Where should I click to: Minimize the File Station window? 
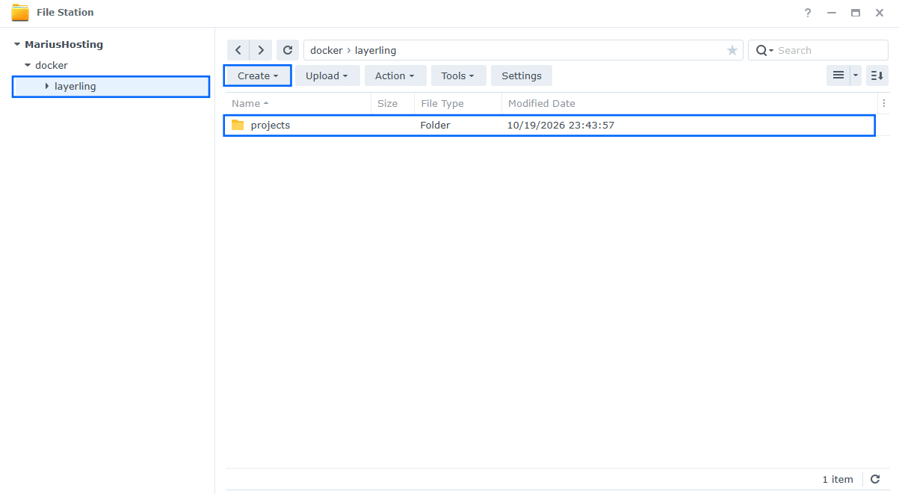coord(832,13)
